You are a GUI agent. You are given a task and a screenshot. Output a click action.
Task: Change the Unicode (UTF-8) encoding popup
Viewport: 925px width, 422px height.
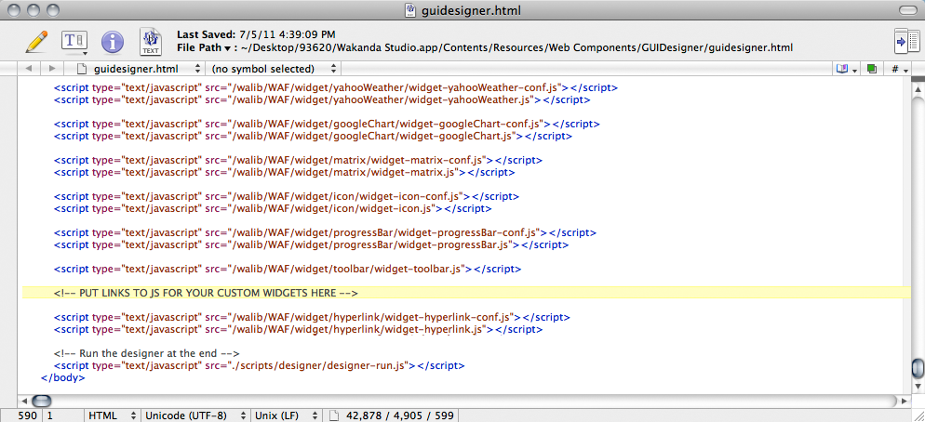[x=193, y=415]
